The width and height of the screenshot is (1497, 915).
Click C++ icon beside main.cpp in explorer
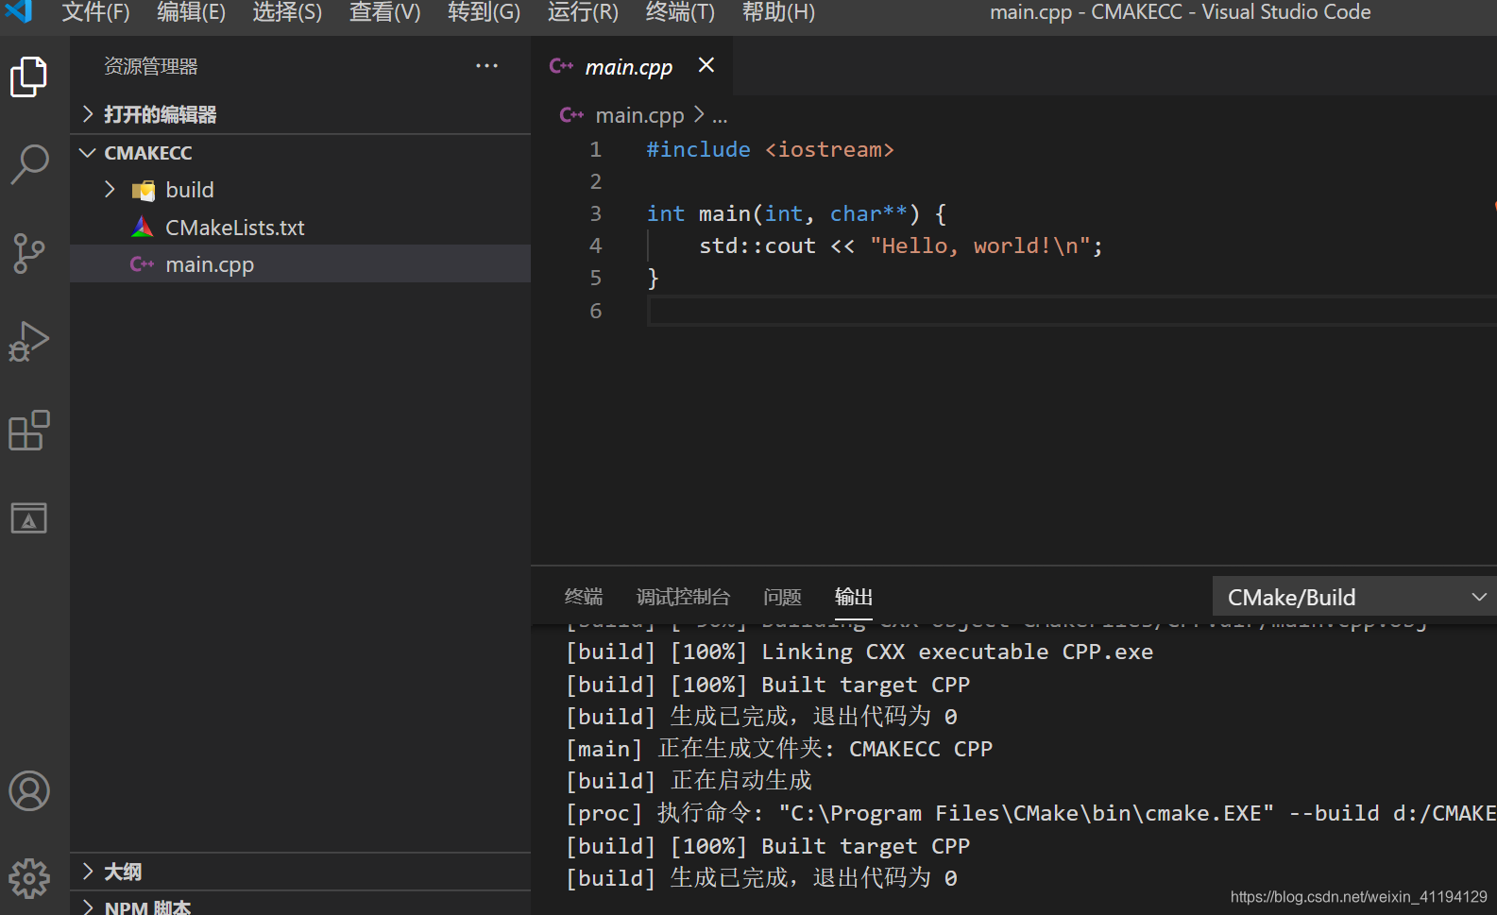(x=142, y=264)
